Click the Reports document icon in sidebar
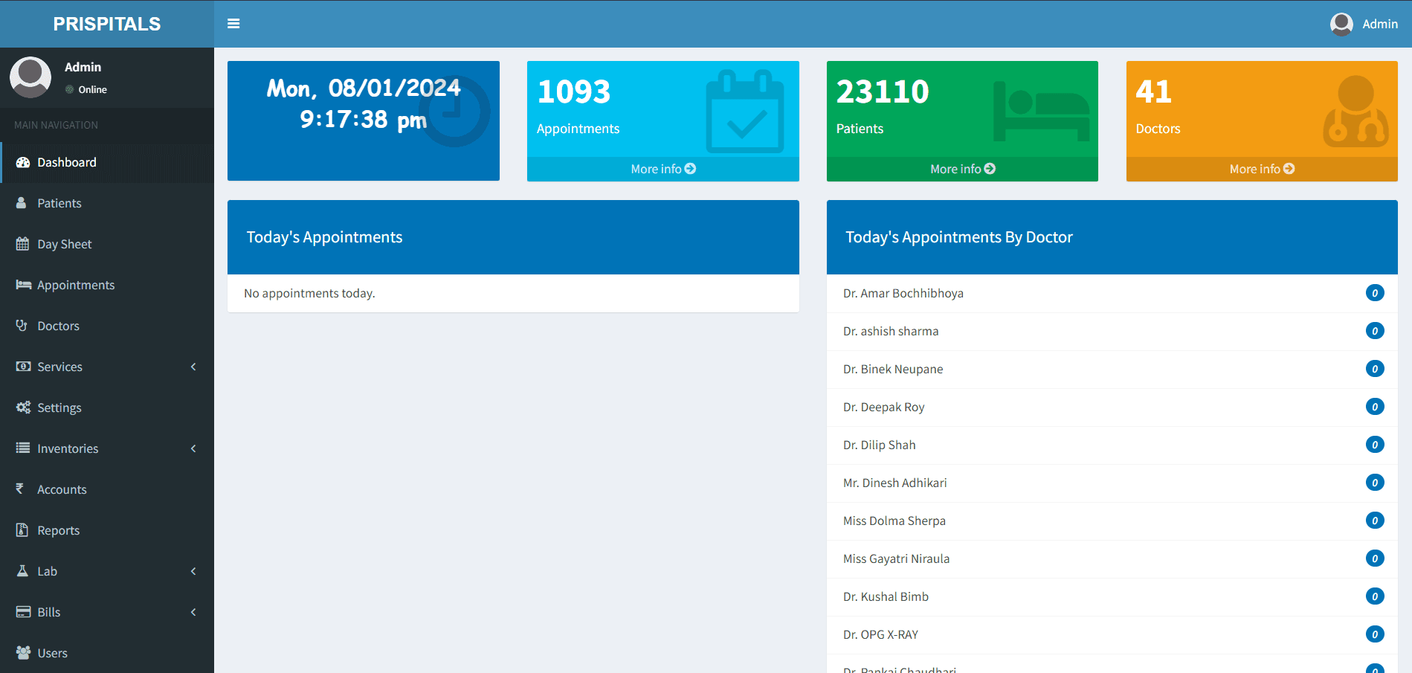1412x673 pixels. click(22, 530)
